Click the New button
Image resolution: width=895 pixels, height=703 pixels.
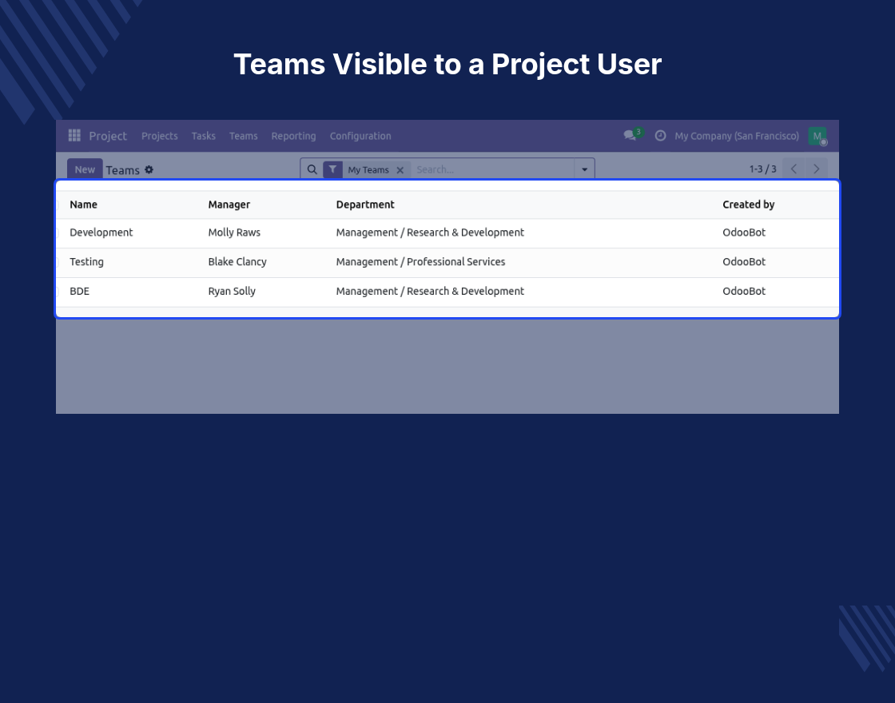[x=85, y=169]
